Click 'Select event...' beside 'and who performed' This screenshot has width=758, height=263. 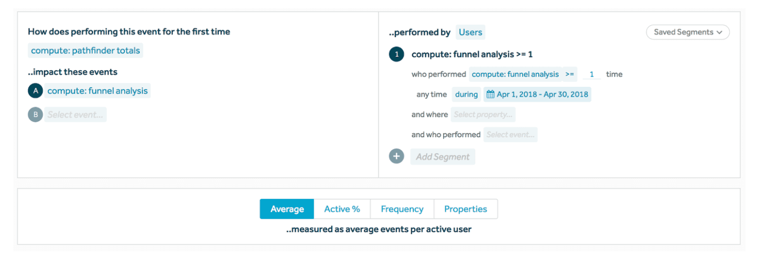tap(510, 135)
